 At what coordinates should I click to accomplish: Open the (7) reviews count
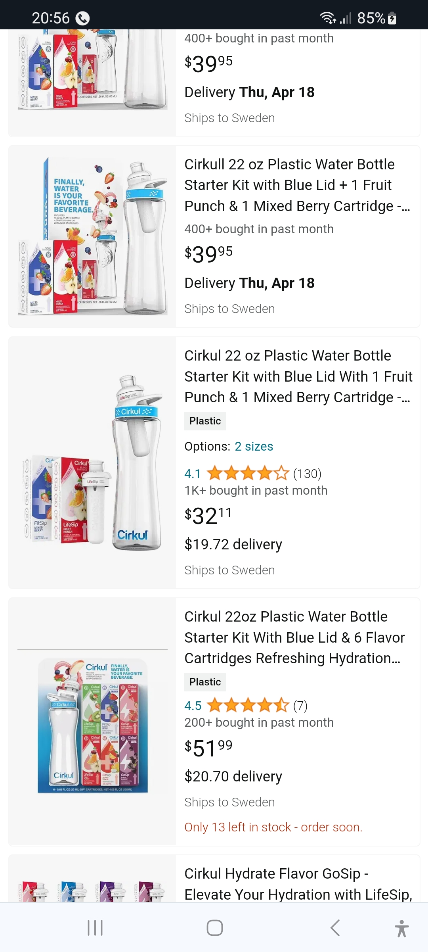pyautogui.click(x=300, y=706)
